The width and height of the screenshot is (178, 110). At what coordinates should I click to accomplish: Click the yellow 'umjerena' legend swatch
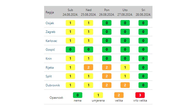98,95
